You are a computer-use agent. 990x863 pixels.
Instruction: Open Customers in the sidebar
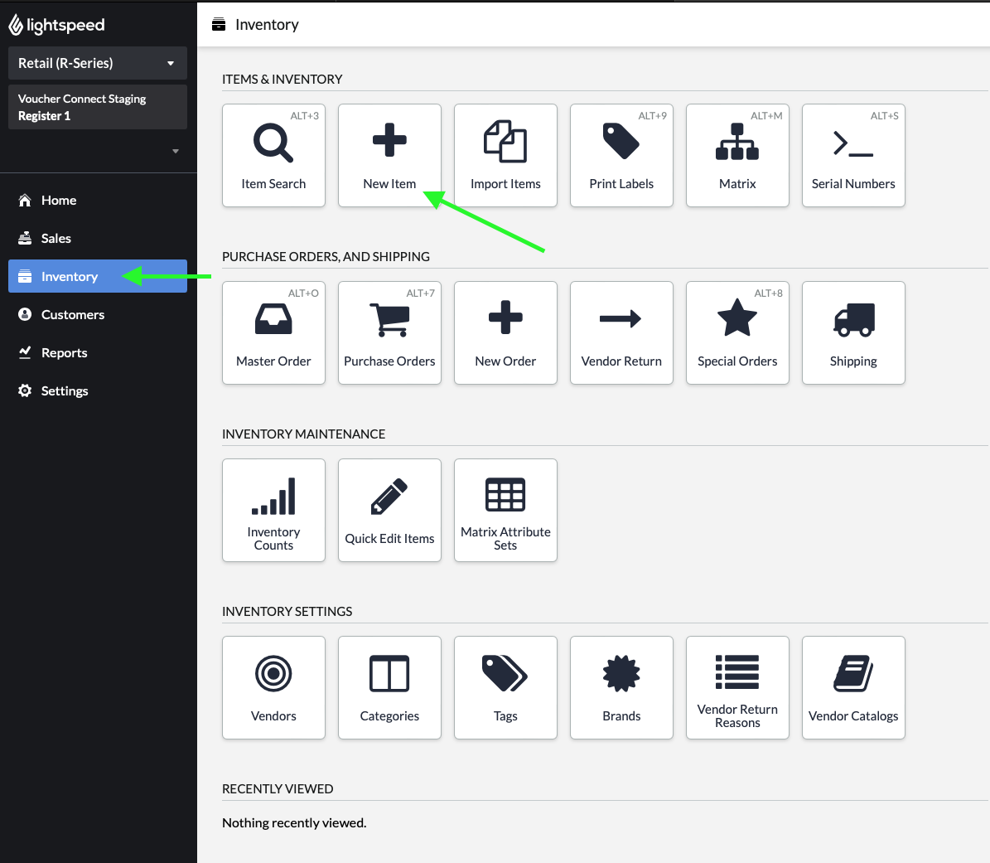[x=97, y=315]
